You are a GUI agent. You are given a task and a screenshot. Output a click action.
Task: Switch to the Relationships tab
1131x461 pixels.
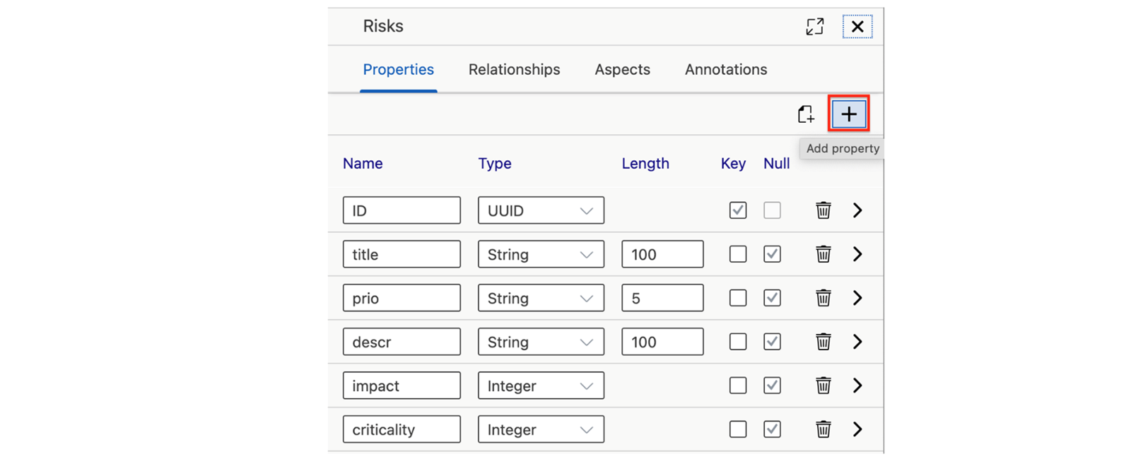tap(514, 69)
